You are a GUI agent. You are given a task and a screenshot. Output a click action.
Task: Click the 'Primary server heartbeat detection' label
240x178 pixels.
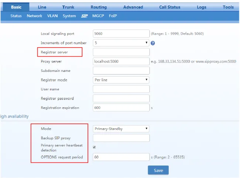coord(62,147)
